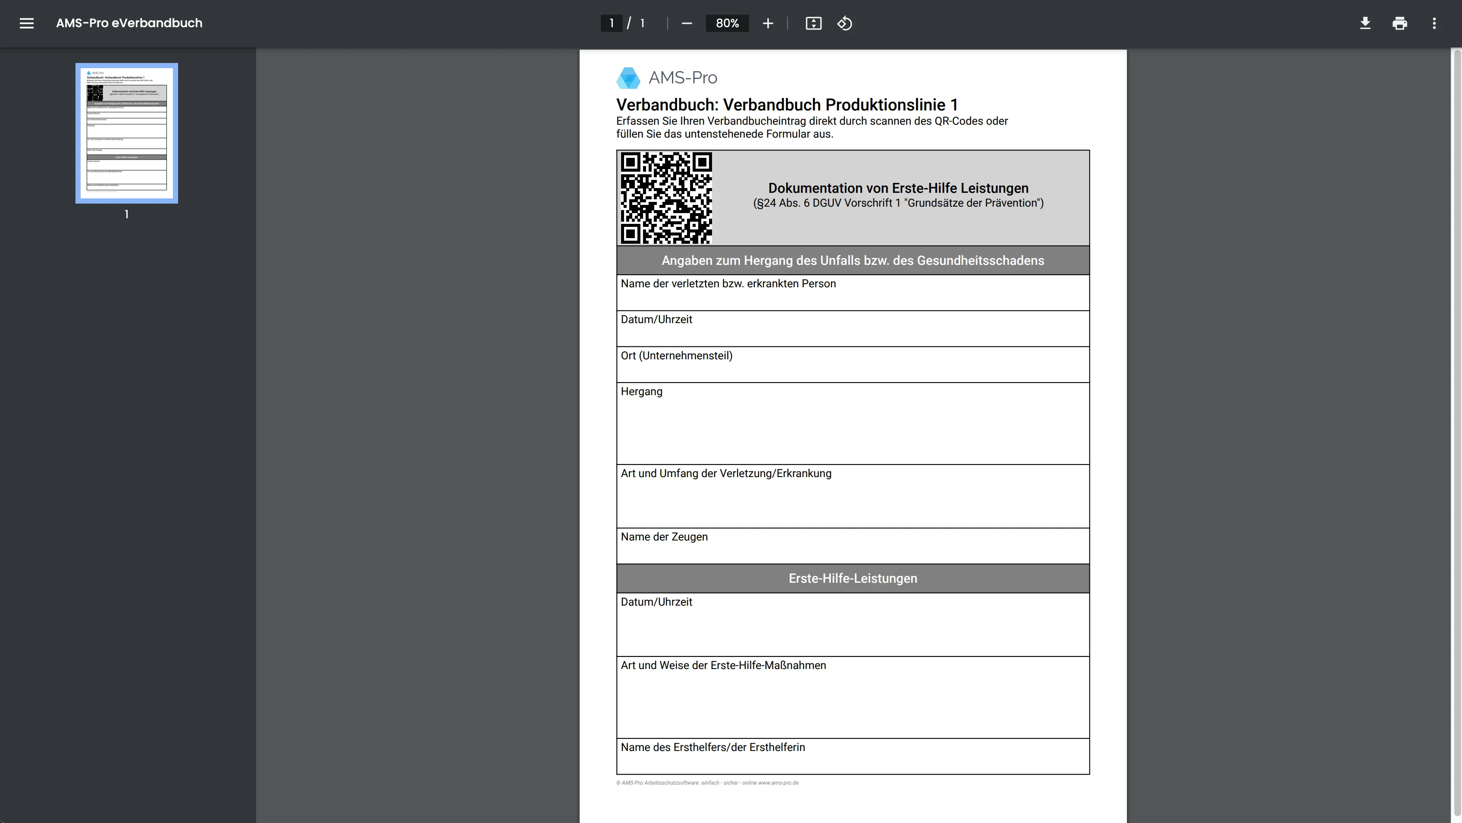
Task: Click the current page number field
Action: tap(611, 23)
